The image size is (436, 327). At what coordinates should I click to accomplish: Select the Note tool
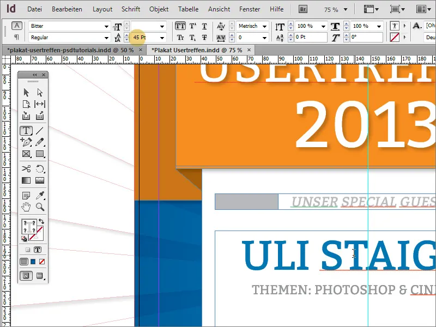click(x=26, y=196)
